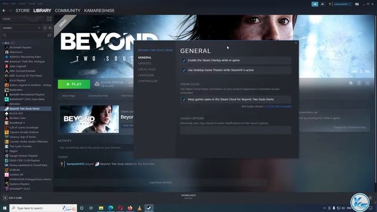
Task: Open the Downloads manager at the bottom
Action: click(188, 197)
